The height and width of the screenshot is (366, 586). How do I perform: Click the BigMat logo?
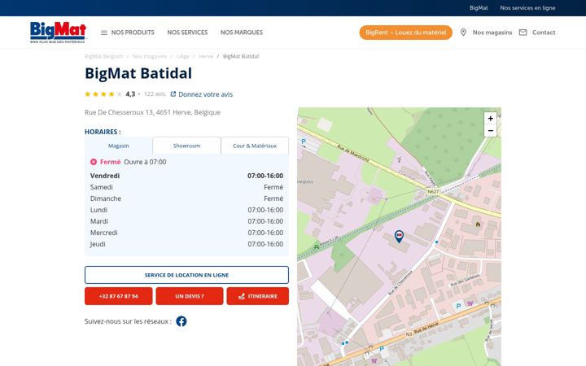click(58, 32)
